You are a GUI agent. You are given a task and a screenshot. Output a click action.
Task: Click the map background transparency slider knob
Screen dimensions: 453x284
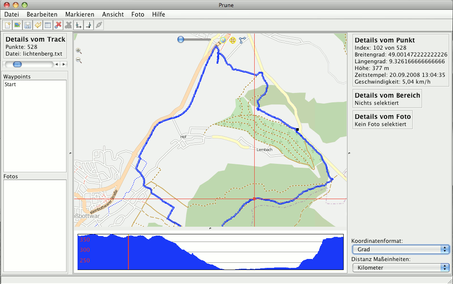181,39
